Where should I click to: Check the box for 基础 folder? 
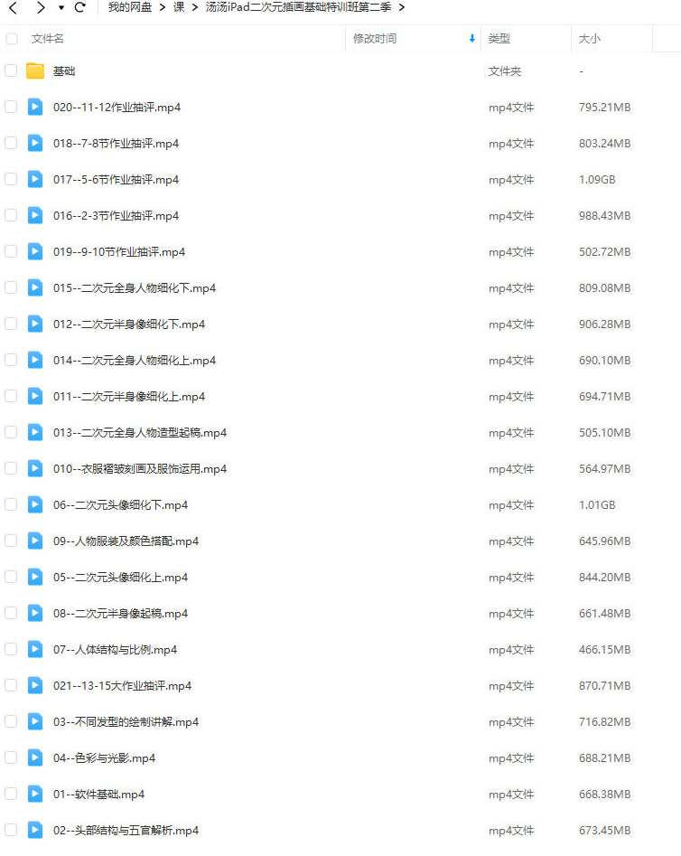click(11, 71)
